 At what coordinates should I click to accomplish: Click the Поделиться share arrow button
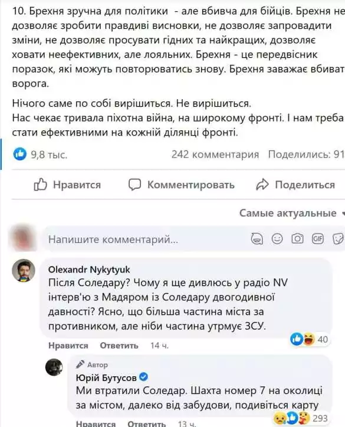tap(295, 185)
